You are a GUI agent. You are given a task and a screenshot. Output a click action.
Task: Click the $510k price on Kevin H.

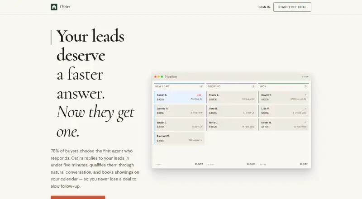tap(265, 127)
